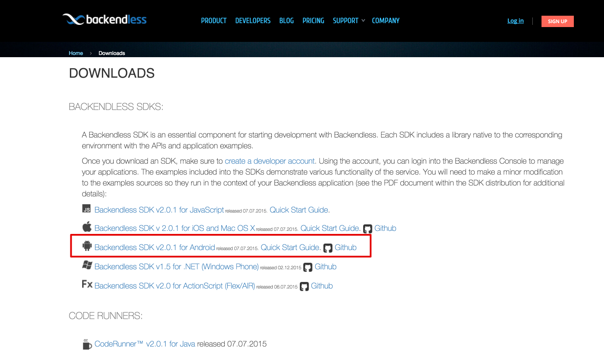Open iOS Quick Start Guide link
Screen dimensions: 604x357
coord(330,228)
